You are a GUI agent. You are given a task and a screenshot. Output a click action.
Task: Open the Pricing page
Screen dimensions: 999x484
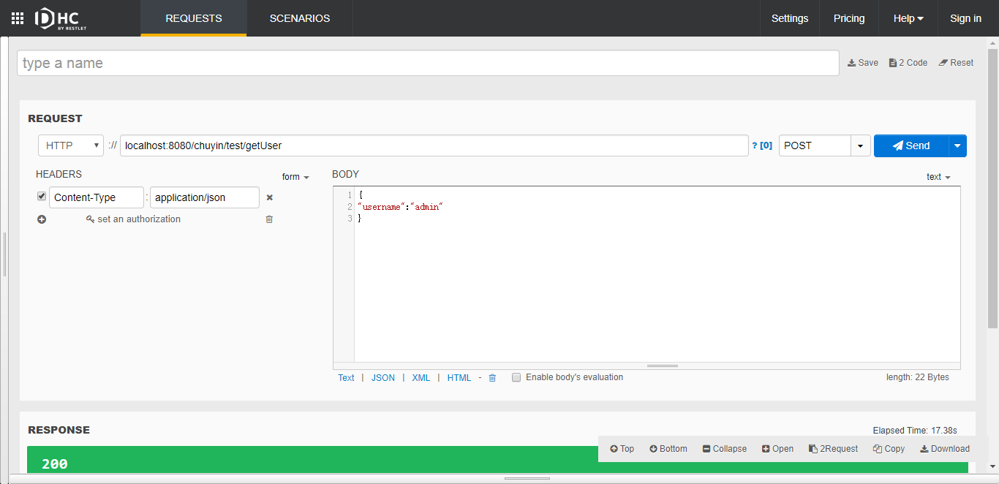tap(849, 18)
